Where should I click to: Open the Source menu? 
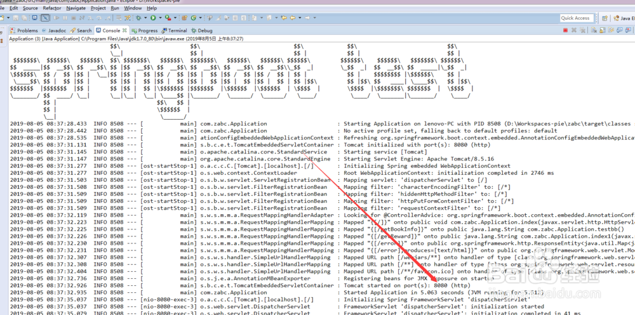[30, 8]
